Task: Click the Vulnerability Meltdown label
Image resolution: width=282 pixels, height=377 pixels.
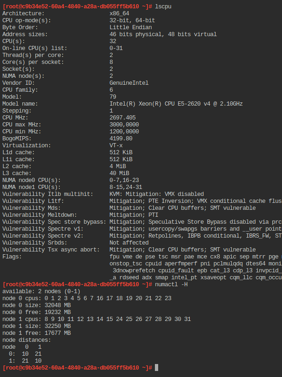Action: 39,215
